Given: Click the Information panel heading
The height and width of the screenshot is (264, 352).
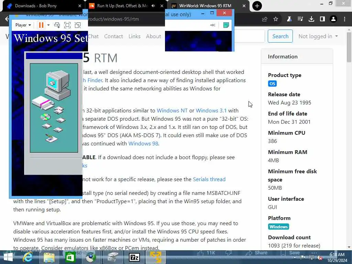Looking at the screenshot, I should tap(283, 57).
